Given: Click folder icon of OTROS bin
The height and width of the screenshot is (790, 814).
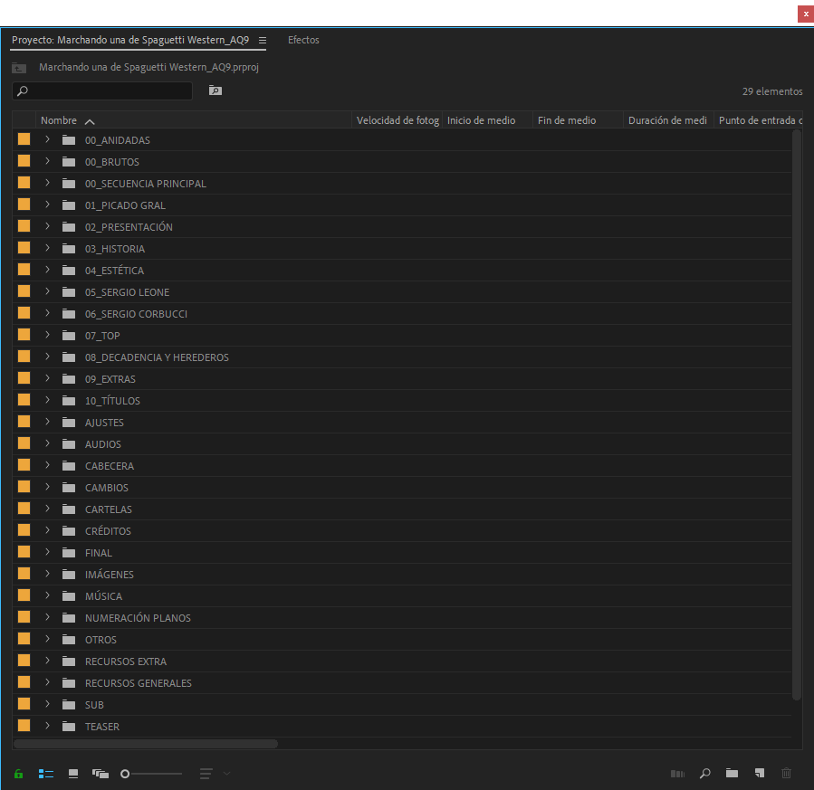Looking at the screenshot, I should tap(69, 640).
